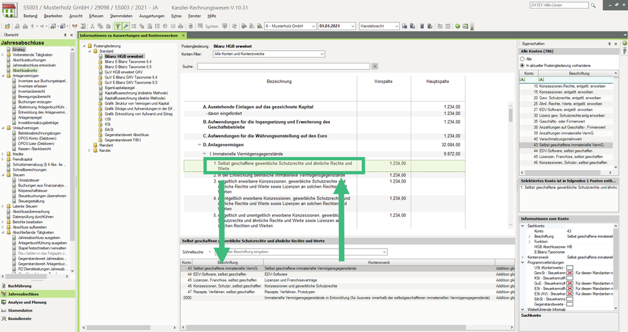Open Abschlusskonto in Jahresabschluss tree
The image size is (628, 332).
[25, 70]
